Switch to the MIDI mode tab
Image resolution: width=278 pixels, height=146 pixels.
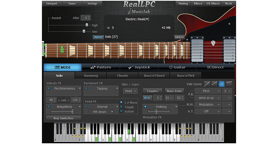pyautogui.click(x=63, y=68)
